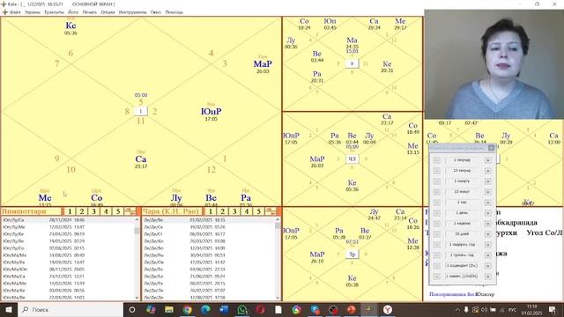
Task: Select Vimshottari row dated 07/08/2025
Action: [68, 248]
